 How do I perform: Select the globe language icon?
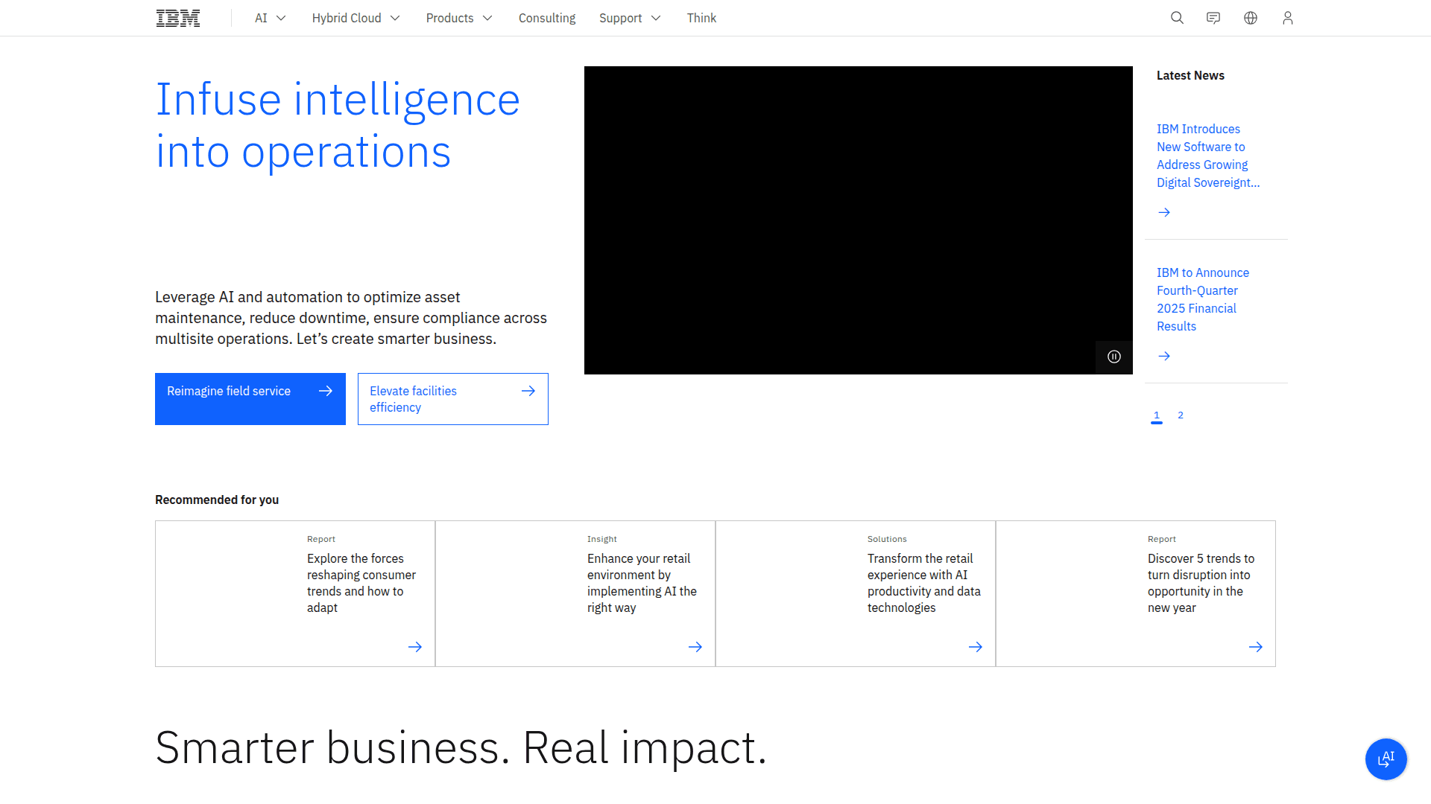tap(1251, 17)
